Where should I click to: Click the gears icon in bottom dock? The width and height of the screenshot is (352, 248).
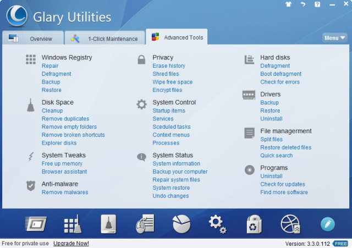217,223
